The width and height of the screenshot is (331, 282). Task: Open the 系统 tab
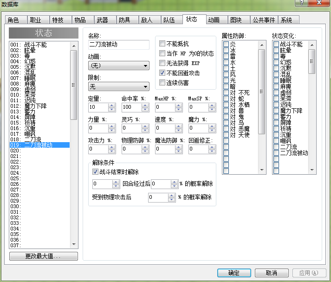click(x=289, y=20)
